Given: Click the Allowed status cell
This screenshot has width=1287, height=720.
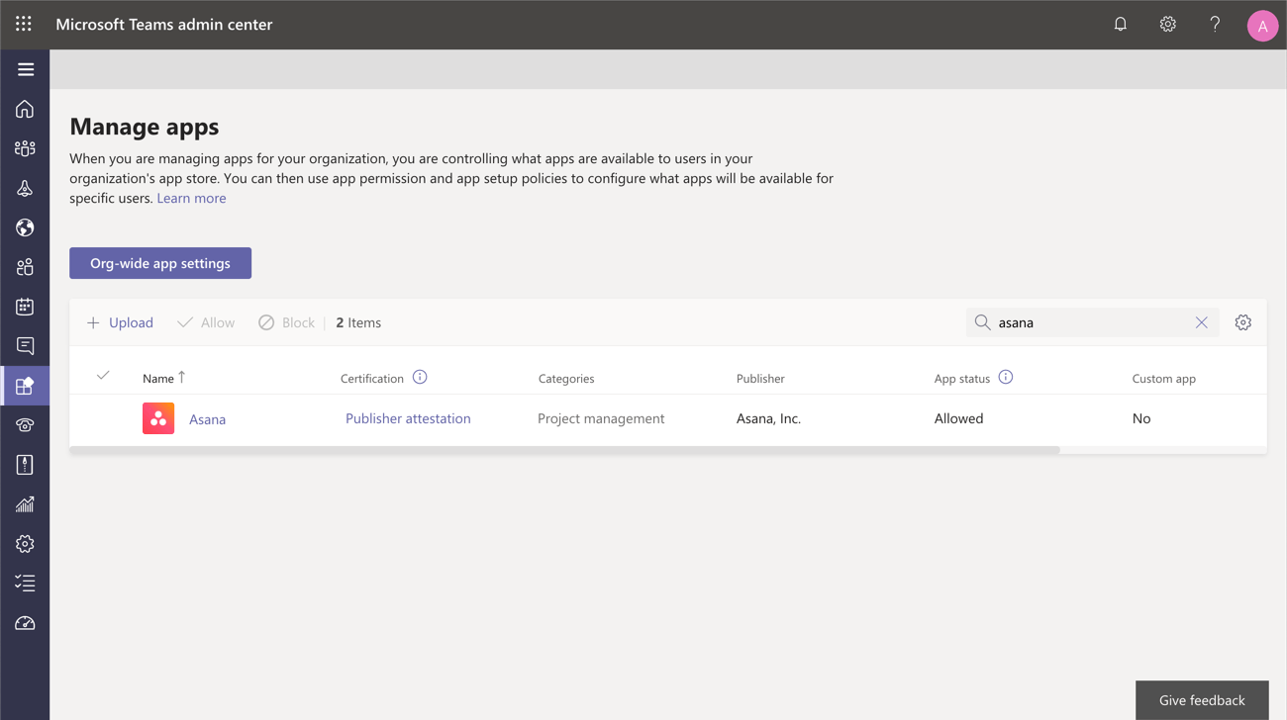Looking at the screenshot, I should point(958,418).
